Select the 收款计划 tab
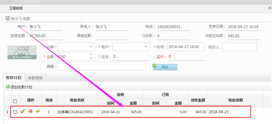Viewport: 272px width, 124px height. point(14,78)
